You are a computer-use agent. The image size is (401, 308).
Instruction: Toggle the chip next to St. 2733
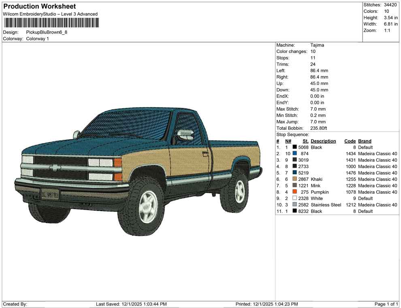click(294, 166)
